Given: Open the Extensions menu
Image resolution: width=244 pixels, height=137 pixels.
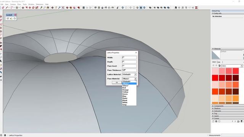Looking at the screenshot, I should pyautogui.click(x=40, y=4).
